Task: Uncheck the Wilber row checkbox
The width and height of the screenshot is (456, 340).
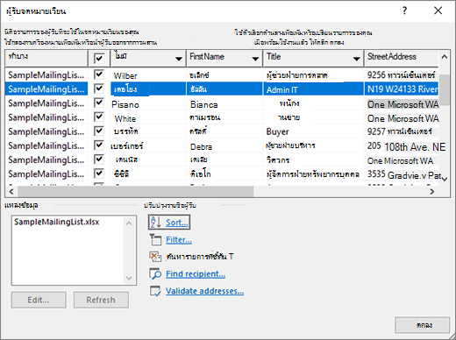Action: point(99,74)
